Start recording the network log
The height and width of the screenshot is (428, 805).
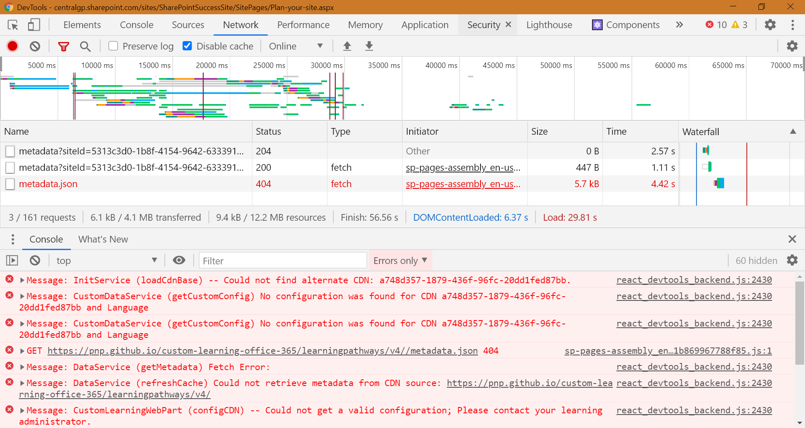pyautogui.click(x=12, y=46)
